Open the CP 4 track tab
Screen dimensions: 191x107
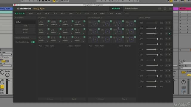[55, 14]
